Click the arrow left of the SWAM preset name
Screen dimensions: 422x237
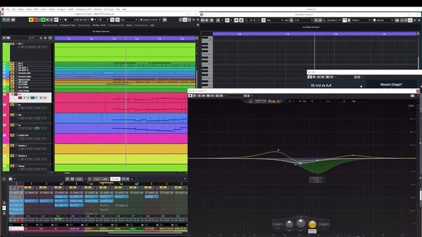coord(361,86)
